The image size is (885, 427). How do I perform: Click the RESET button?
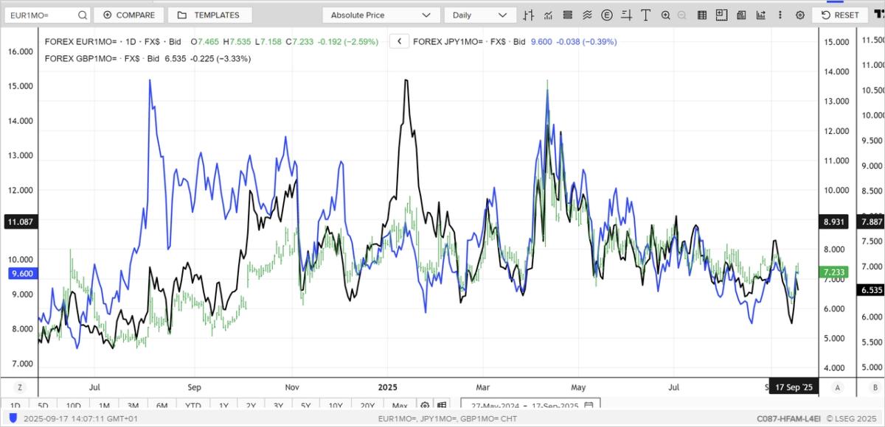[840, 15]
